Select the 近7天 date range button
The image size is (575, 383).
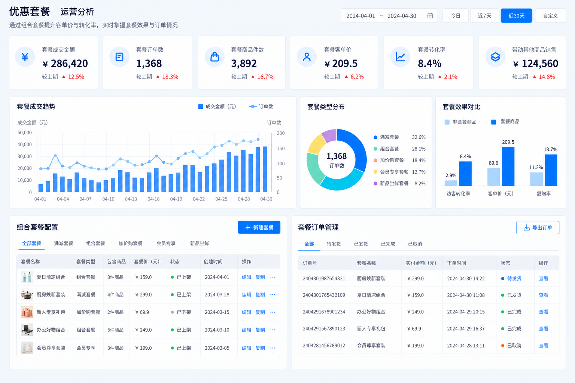484,16
